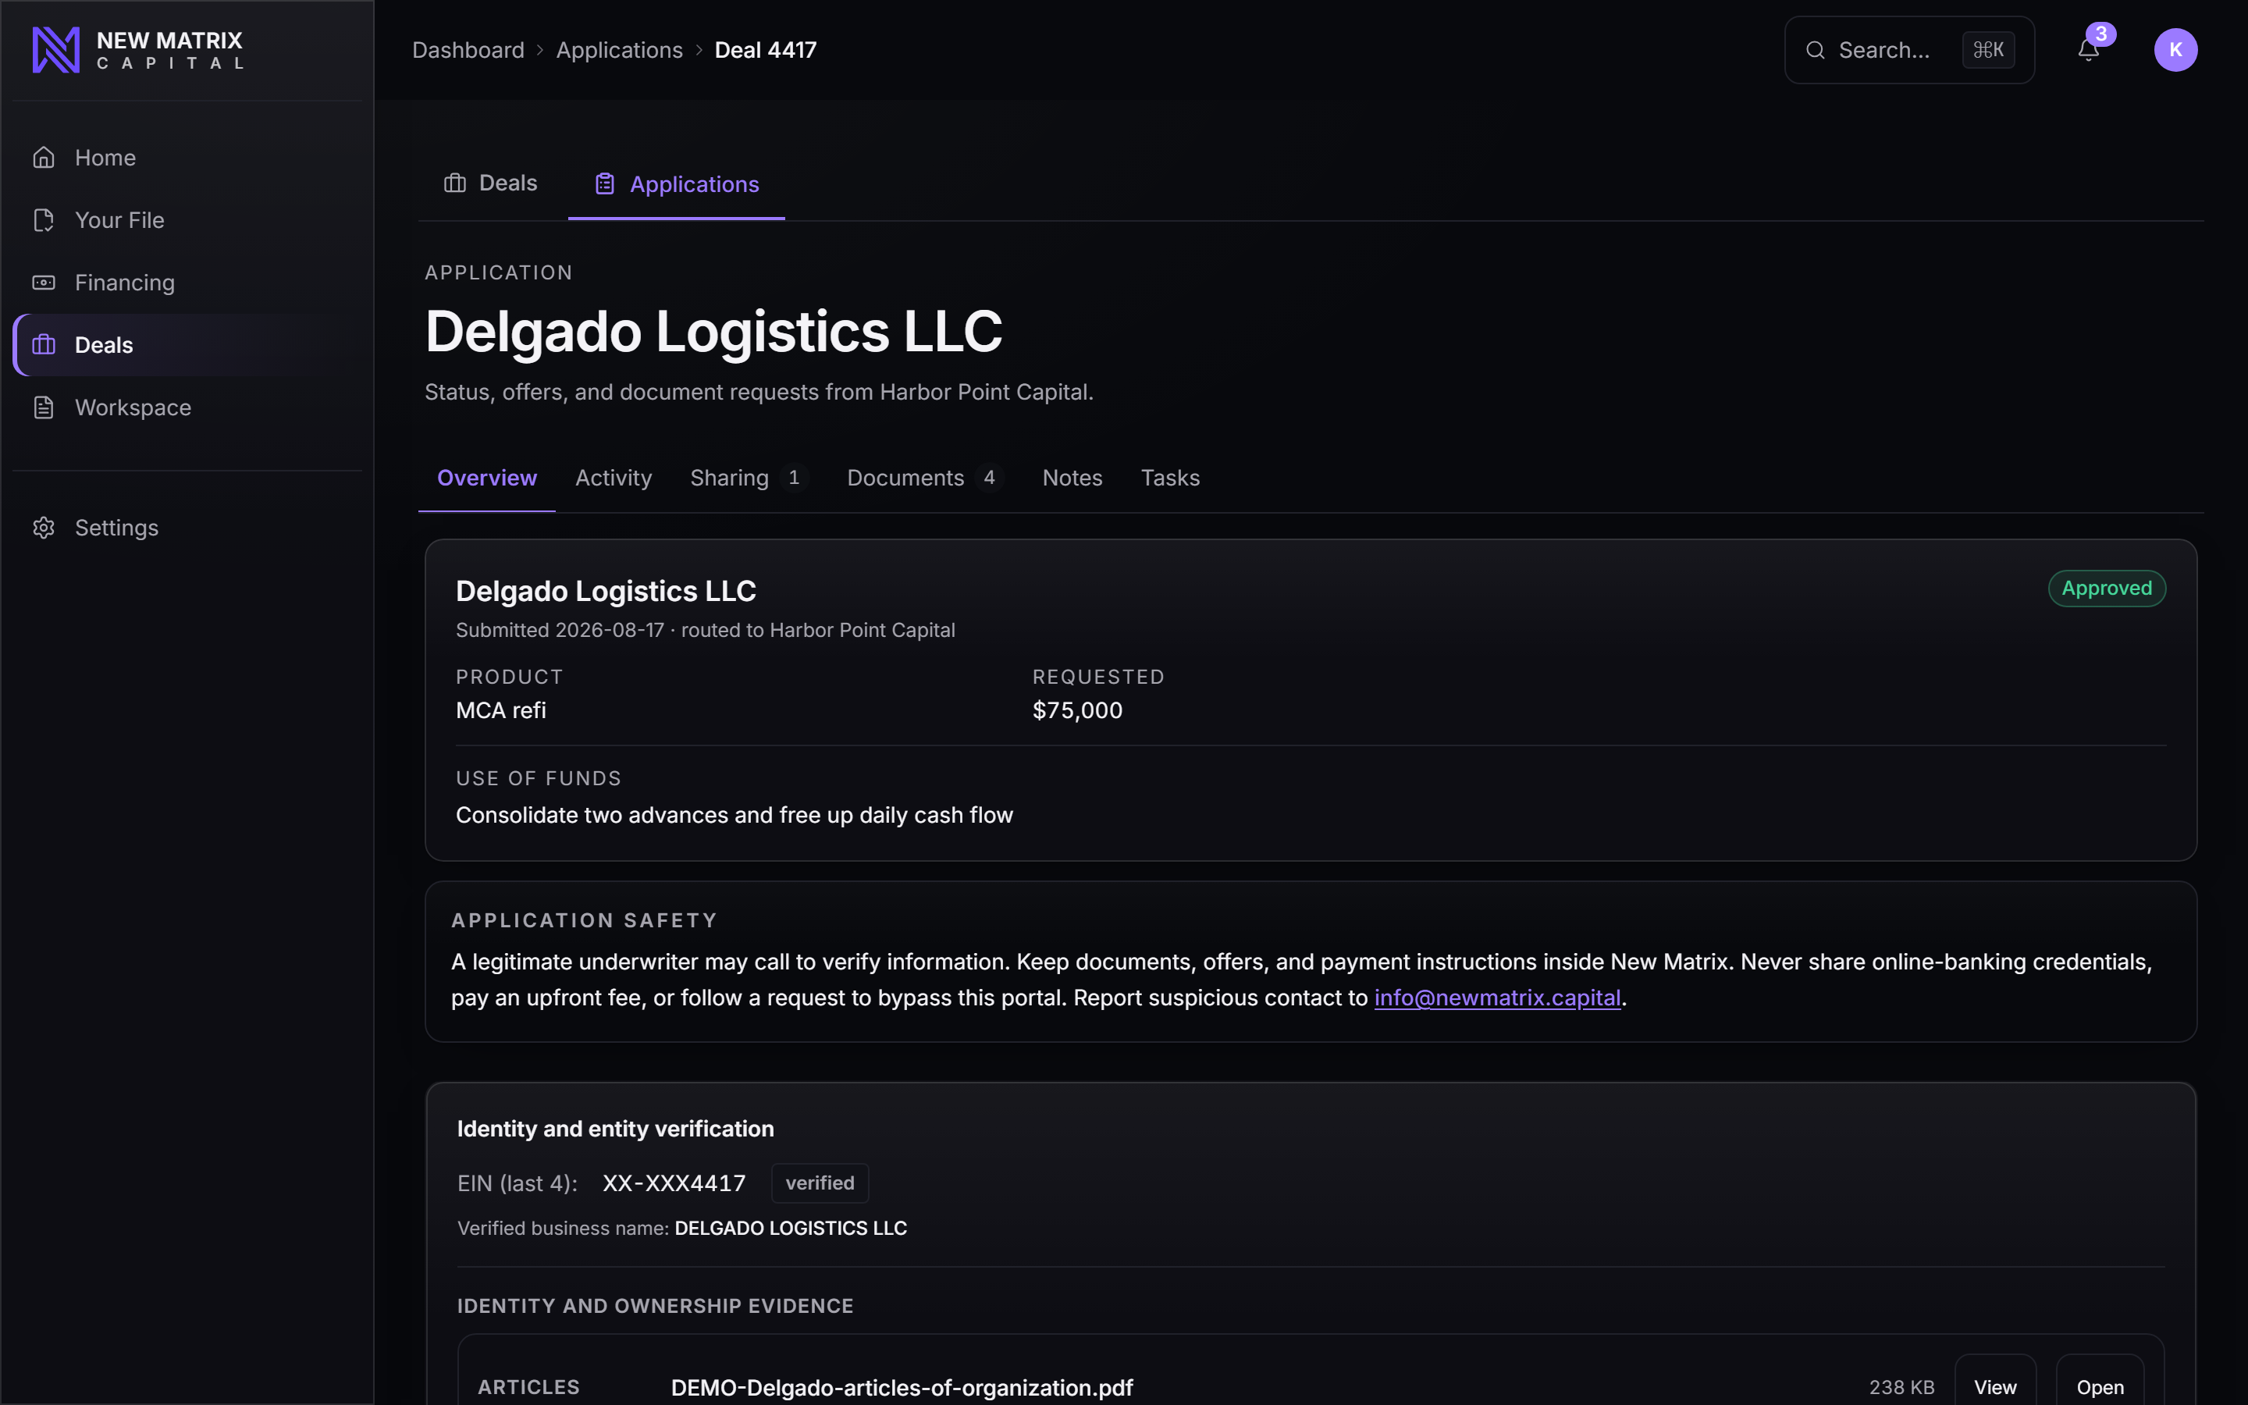
Task: Open the articles of organization PDF
Action: click(x=2100, y=1386)
